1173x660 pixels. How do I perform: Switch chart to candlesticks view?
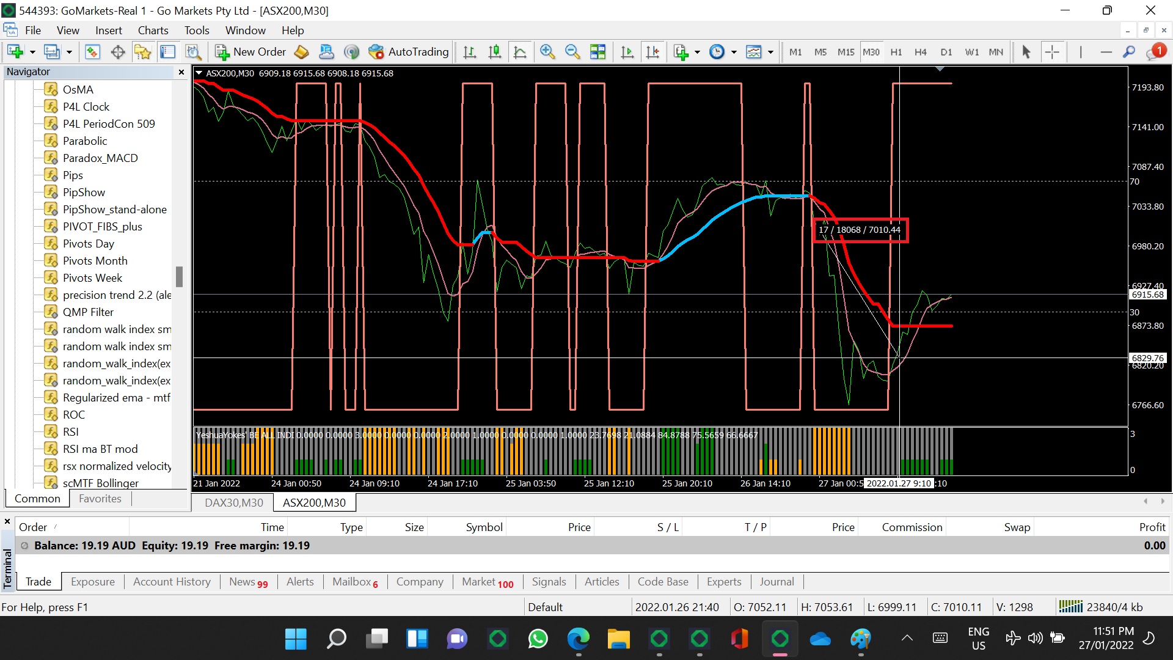[x=495, y=52]
